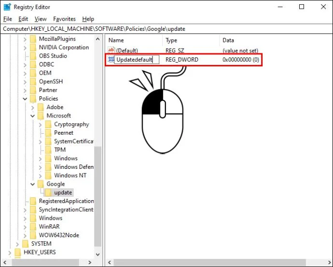Select the Windows Defender key
Screen dimensions: 333x267
pyautogui.click(x=74, y=167)
